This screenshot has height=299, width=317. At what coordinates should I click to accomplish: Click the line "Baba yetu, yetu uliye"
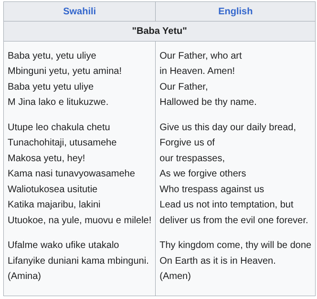point(52,55)
